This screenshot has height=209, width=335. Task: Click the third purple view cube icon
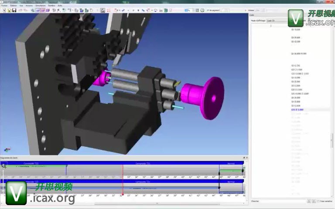(x=48, y=10)
